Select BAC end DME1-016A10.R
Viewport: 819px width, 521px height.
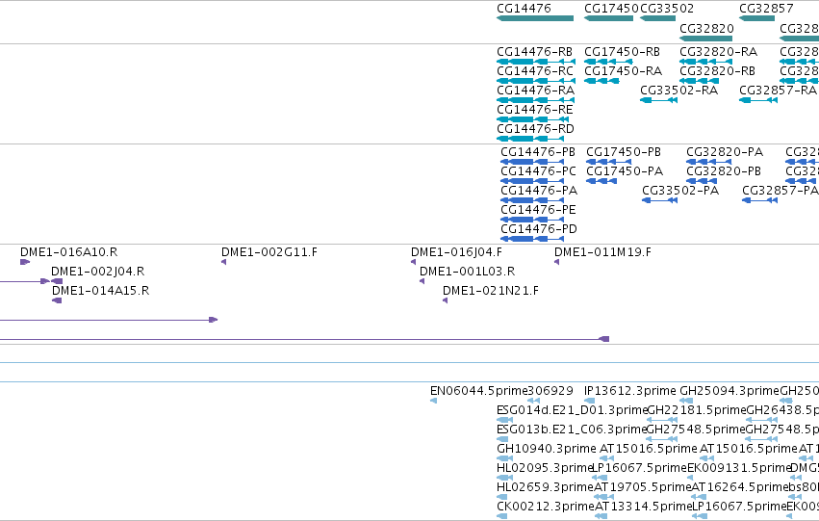click(69, 252)
